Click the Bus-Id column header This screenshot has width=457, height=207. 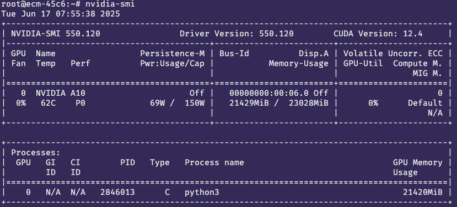pyautogui.click(x=234, y=53)
